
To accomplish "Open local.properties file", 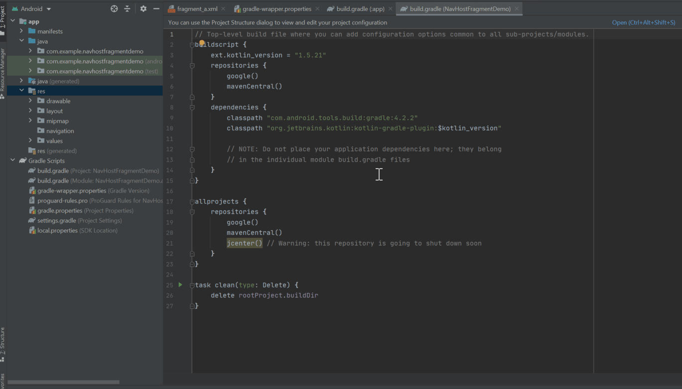I will 73,230.
